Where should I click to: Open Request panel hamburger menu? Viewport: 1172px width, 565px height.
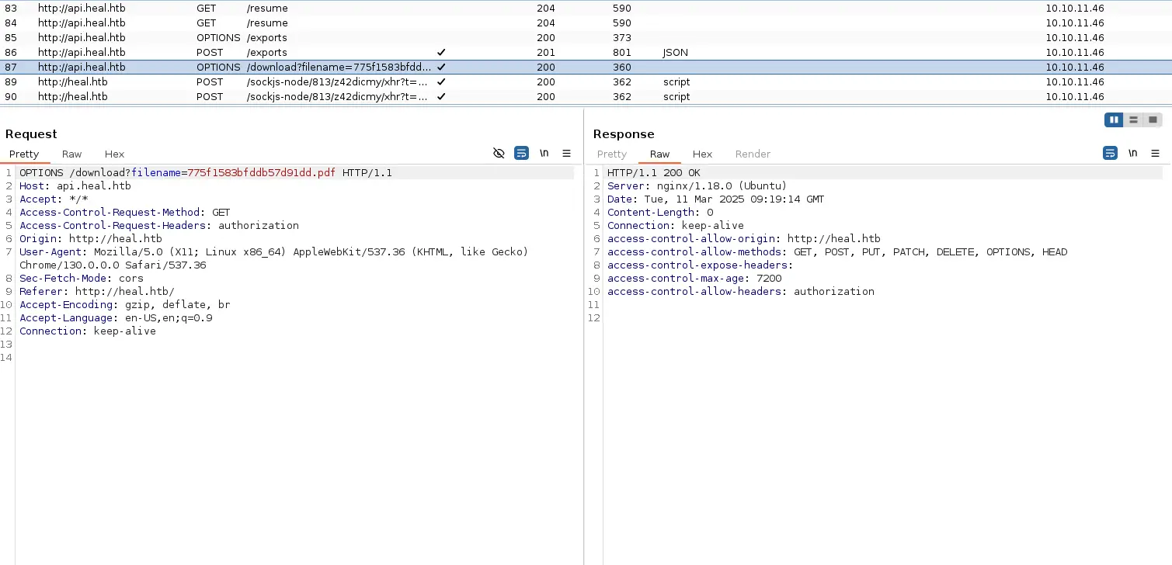tap(567, 154)
